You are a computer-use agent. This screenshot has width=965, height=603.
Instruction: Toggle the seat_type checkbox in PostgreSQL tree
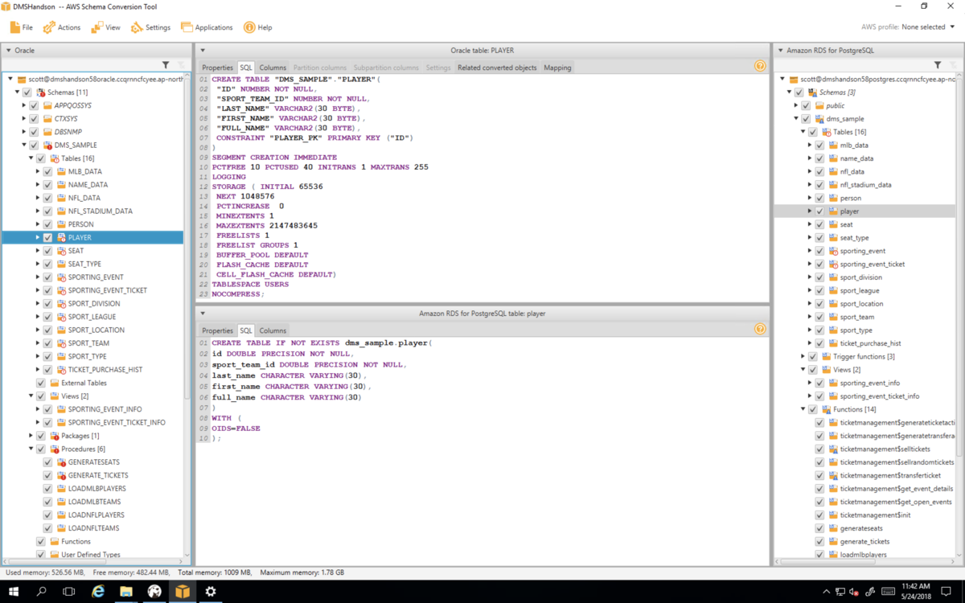point(819,238)
